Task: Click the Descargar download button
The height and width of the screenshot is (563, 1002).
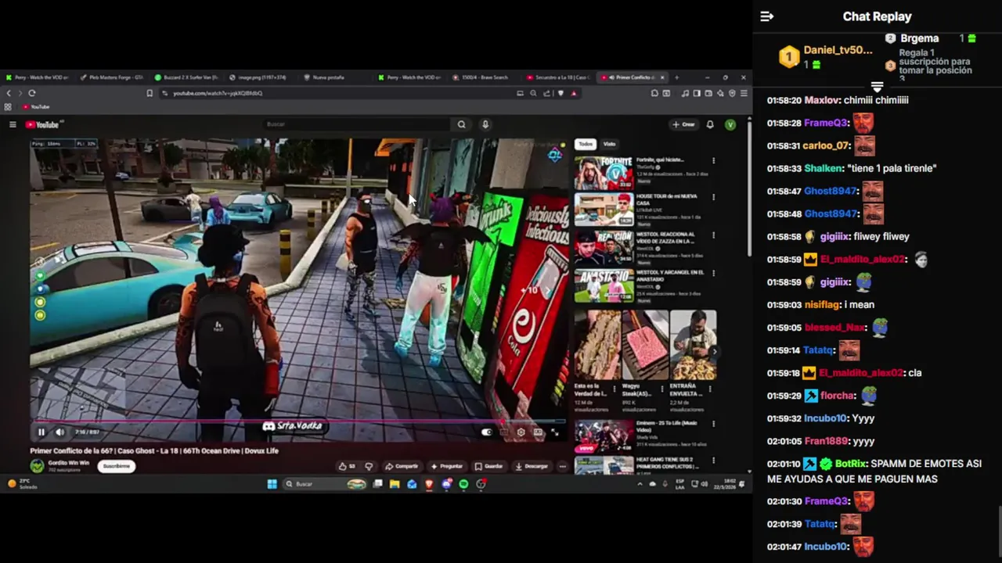Action: pos(532,466)
